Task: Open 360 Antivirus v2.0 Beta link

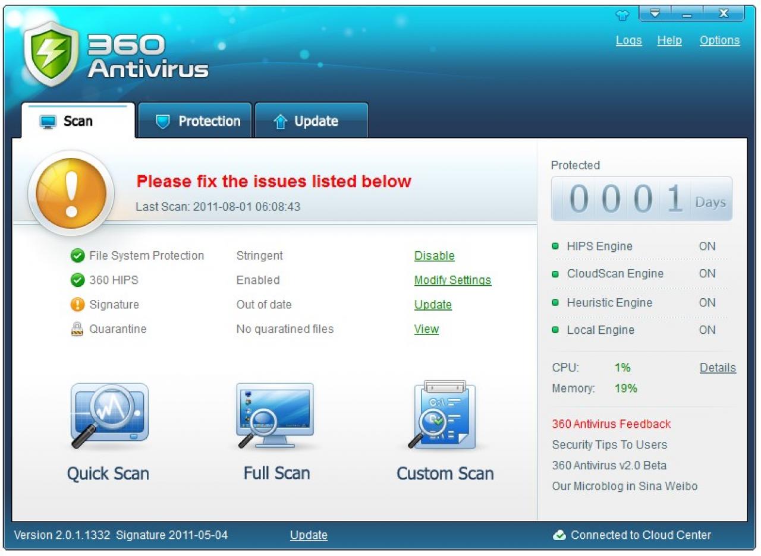Action: 609,466
